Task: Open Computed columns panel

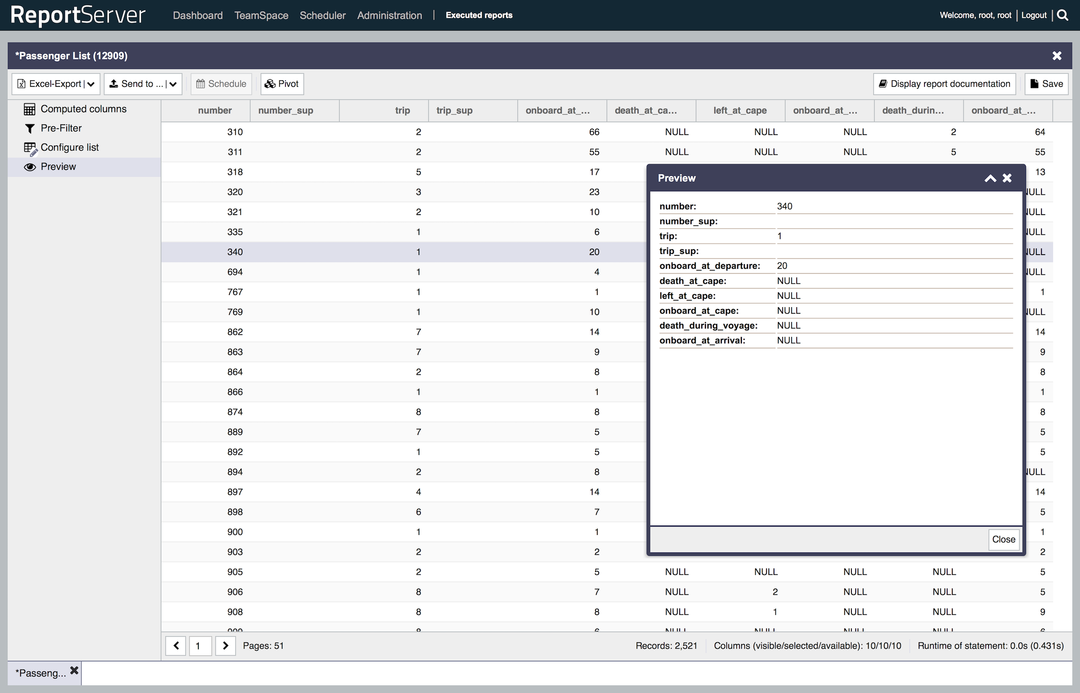Action: [x=83, y=109]
